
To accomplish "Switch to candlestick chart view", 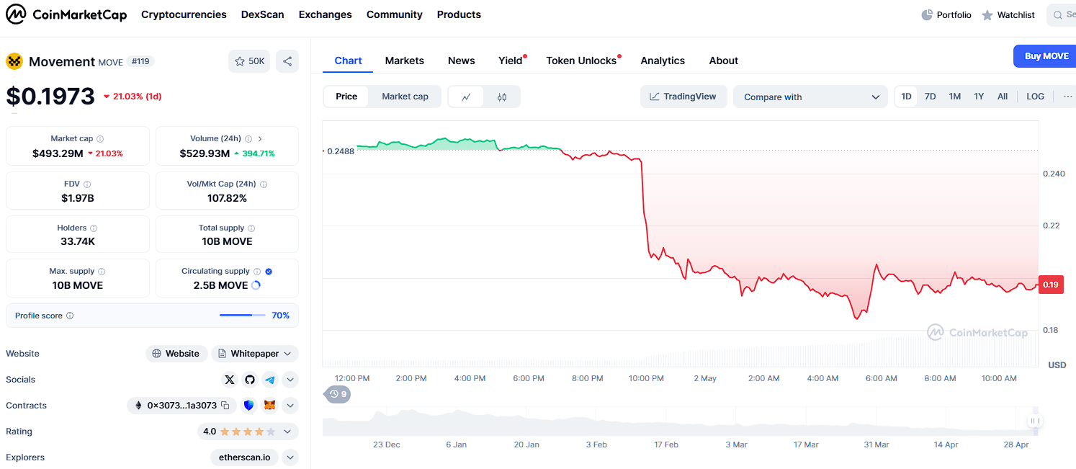I will [502, 97].
